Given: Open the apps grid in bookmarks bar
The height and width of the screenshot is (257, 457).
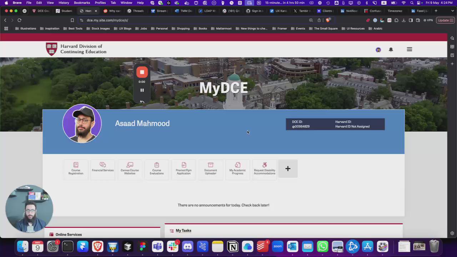Looking at the screenshot, I should click(x=6, y=29).
